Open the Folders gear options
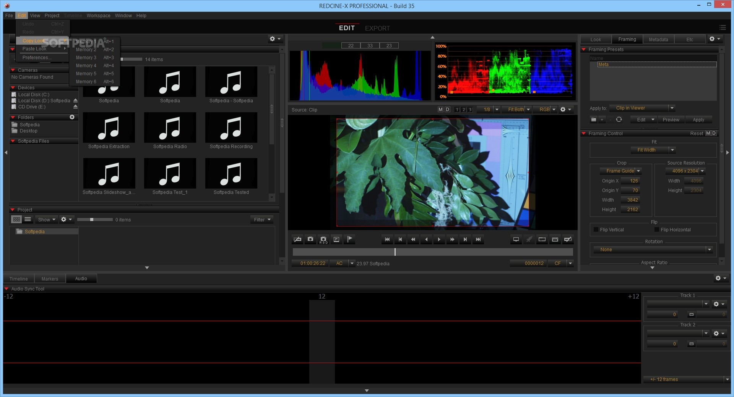Screen dimensions: 734x397 72,117
